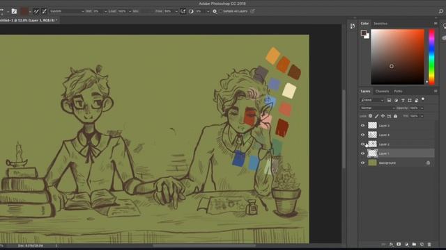Filter layers by adjustment layers
Viewport: 446px width, 250px height.
click(x=396, y=100)
